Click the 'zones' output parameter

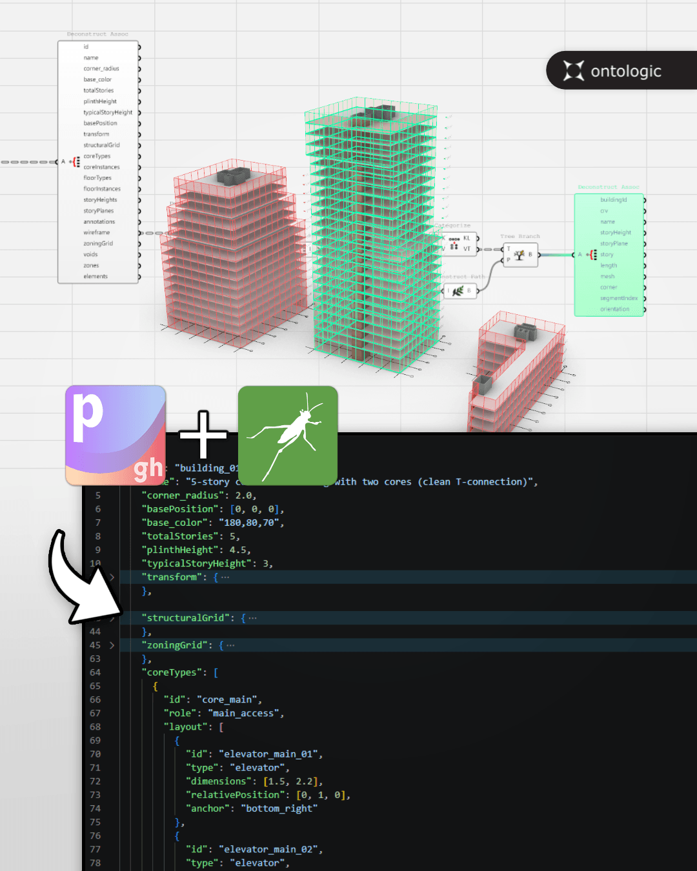[x=91, y=265]
